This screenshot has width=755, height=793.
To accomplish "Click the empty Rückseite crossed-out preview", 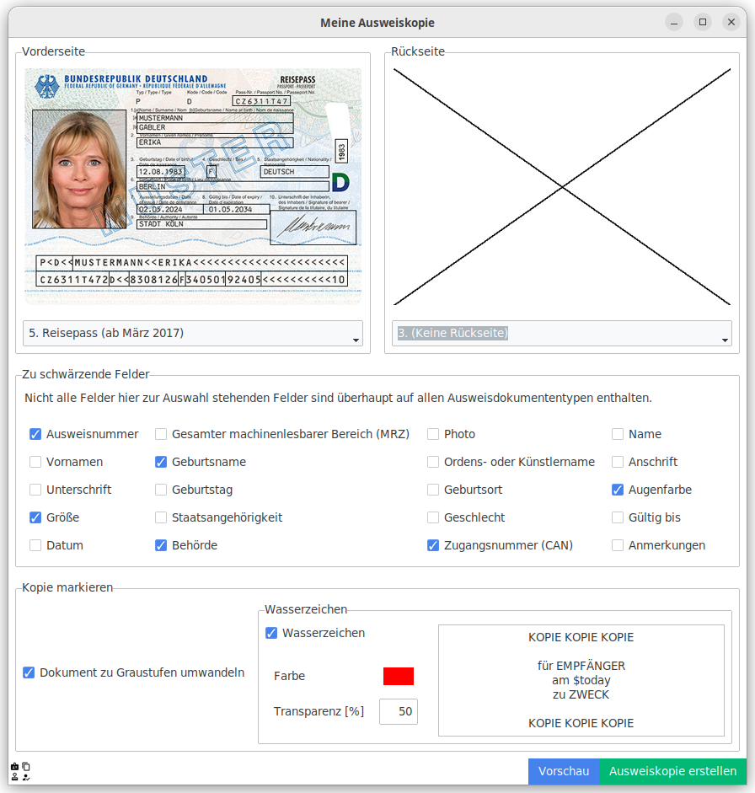I will point(562,186).
